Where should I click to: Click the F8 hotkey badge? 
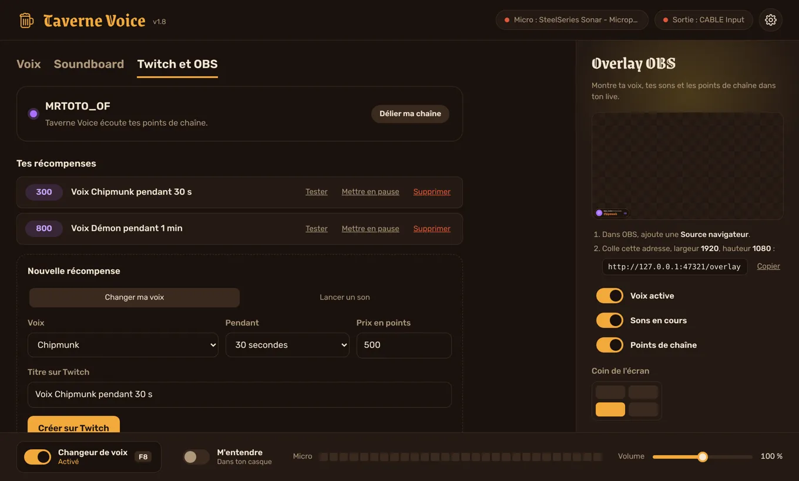143,457
